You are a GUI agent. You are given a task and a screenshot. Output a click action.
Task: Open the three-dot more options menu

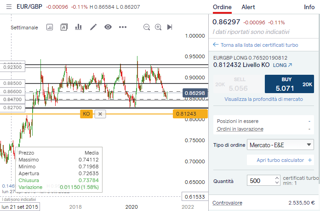coord(122,27)
